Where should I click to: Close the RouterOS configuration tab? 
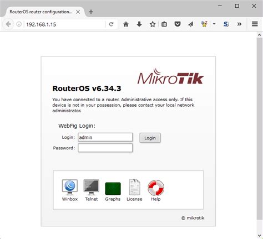point(78,12)
